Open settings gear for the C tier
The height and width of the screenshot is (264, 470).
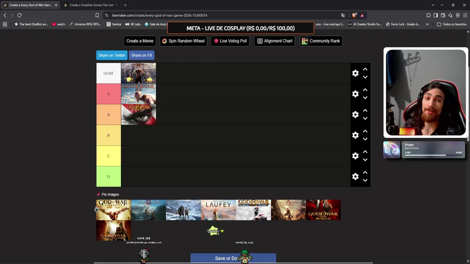click(x=355, y=156)
